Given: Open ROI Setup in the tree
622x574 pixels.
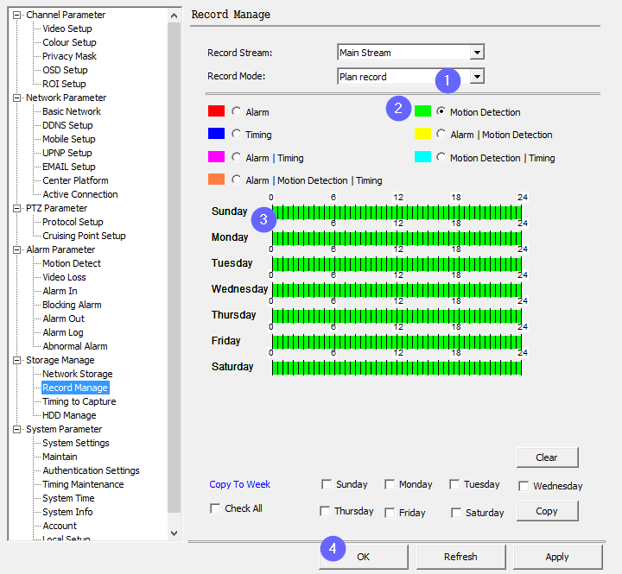Looking at the screenshot, I should [x=64, y=84].
